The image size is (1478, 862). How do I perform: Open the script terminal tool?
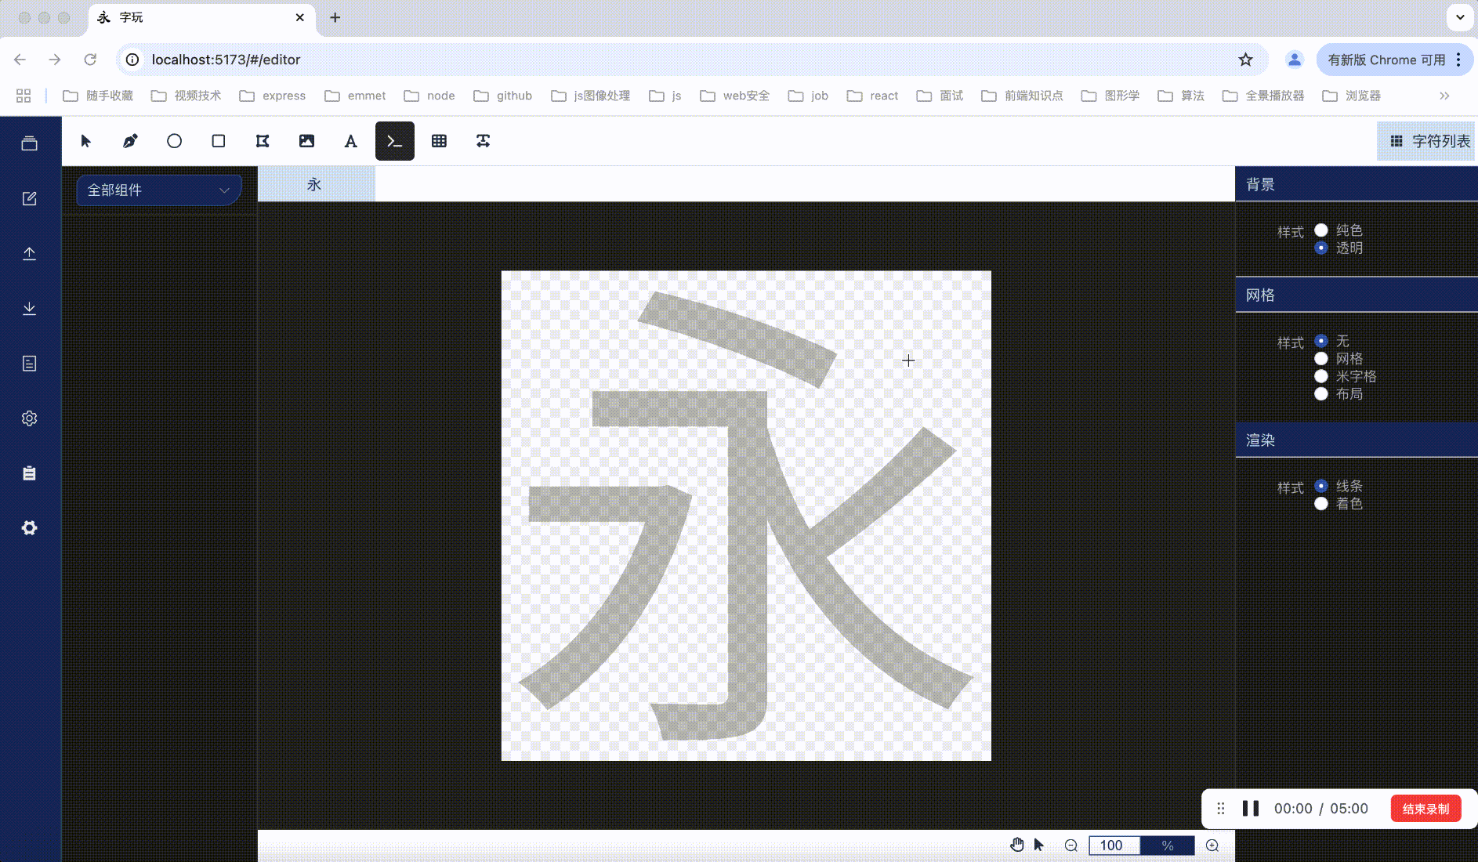(x=395, y=141)
